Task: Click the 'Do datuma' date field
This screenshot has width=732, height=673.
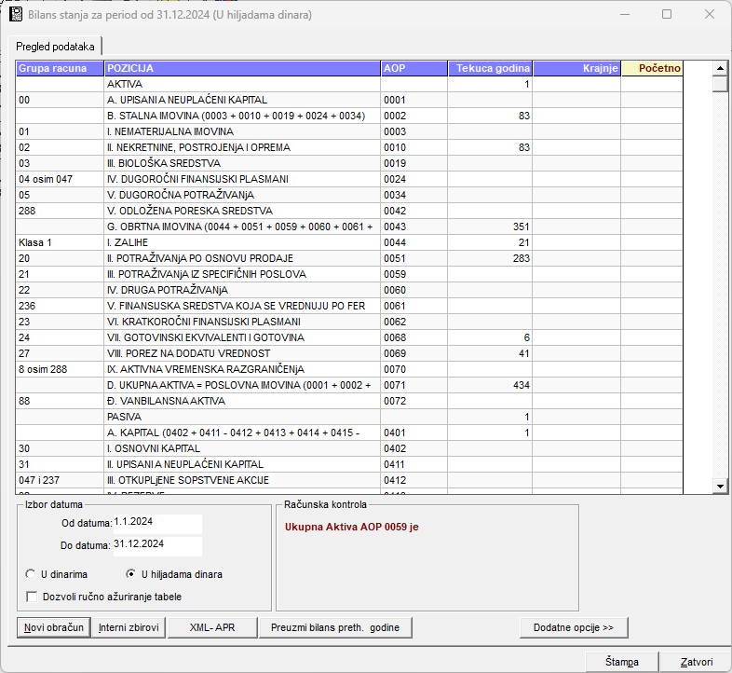Action: point(156,544)
